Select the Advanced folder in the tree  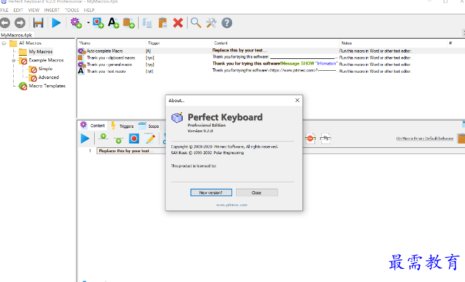click(49, 78)
